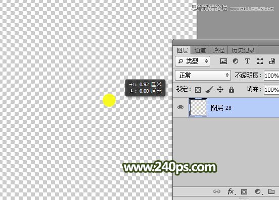Open the 历史记录 tab
Image resolution: width=279 pixels, height=200 pixels.
tap(243, 50)
